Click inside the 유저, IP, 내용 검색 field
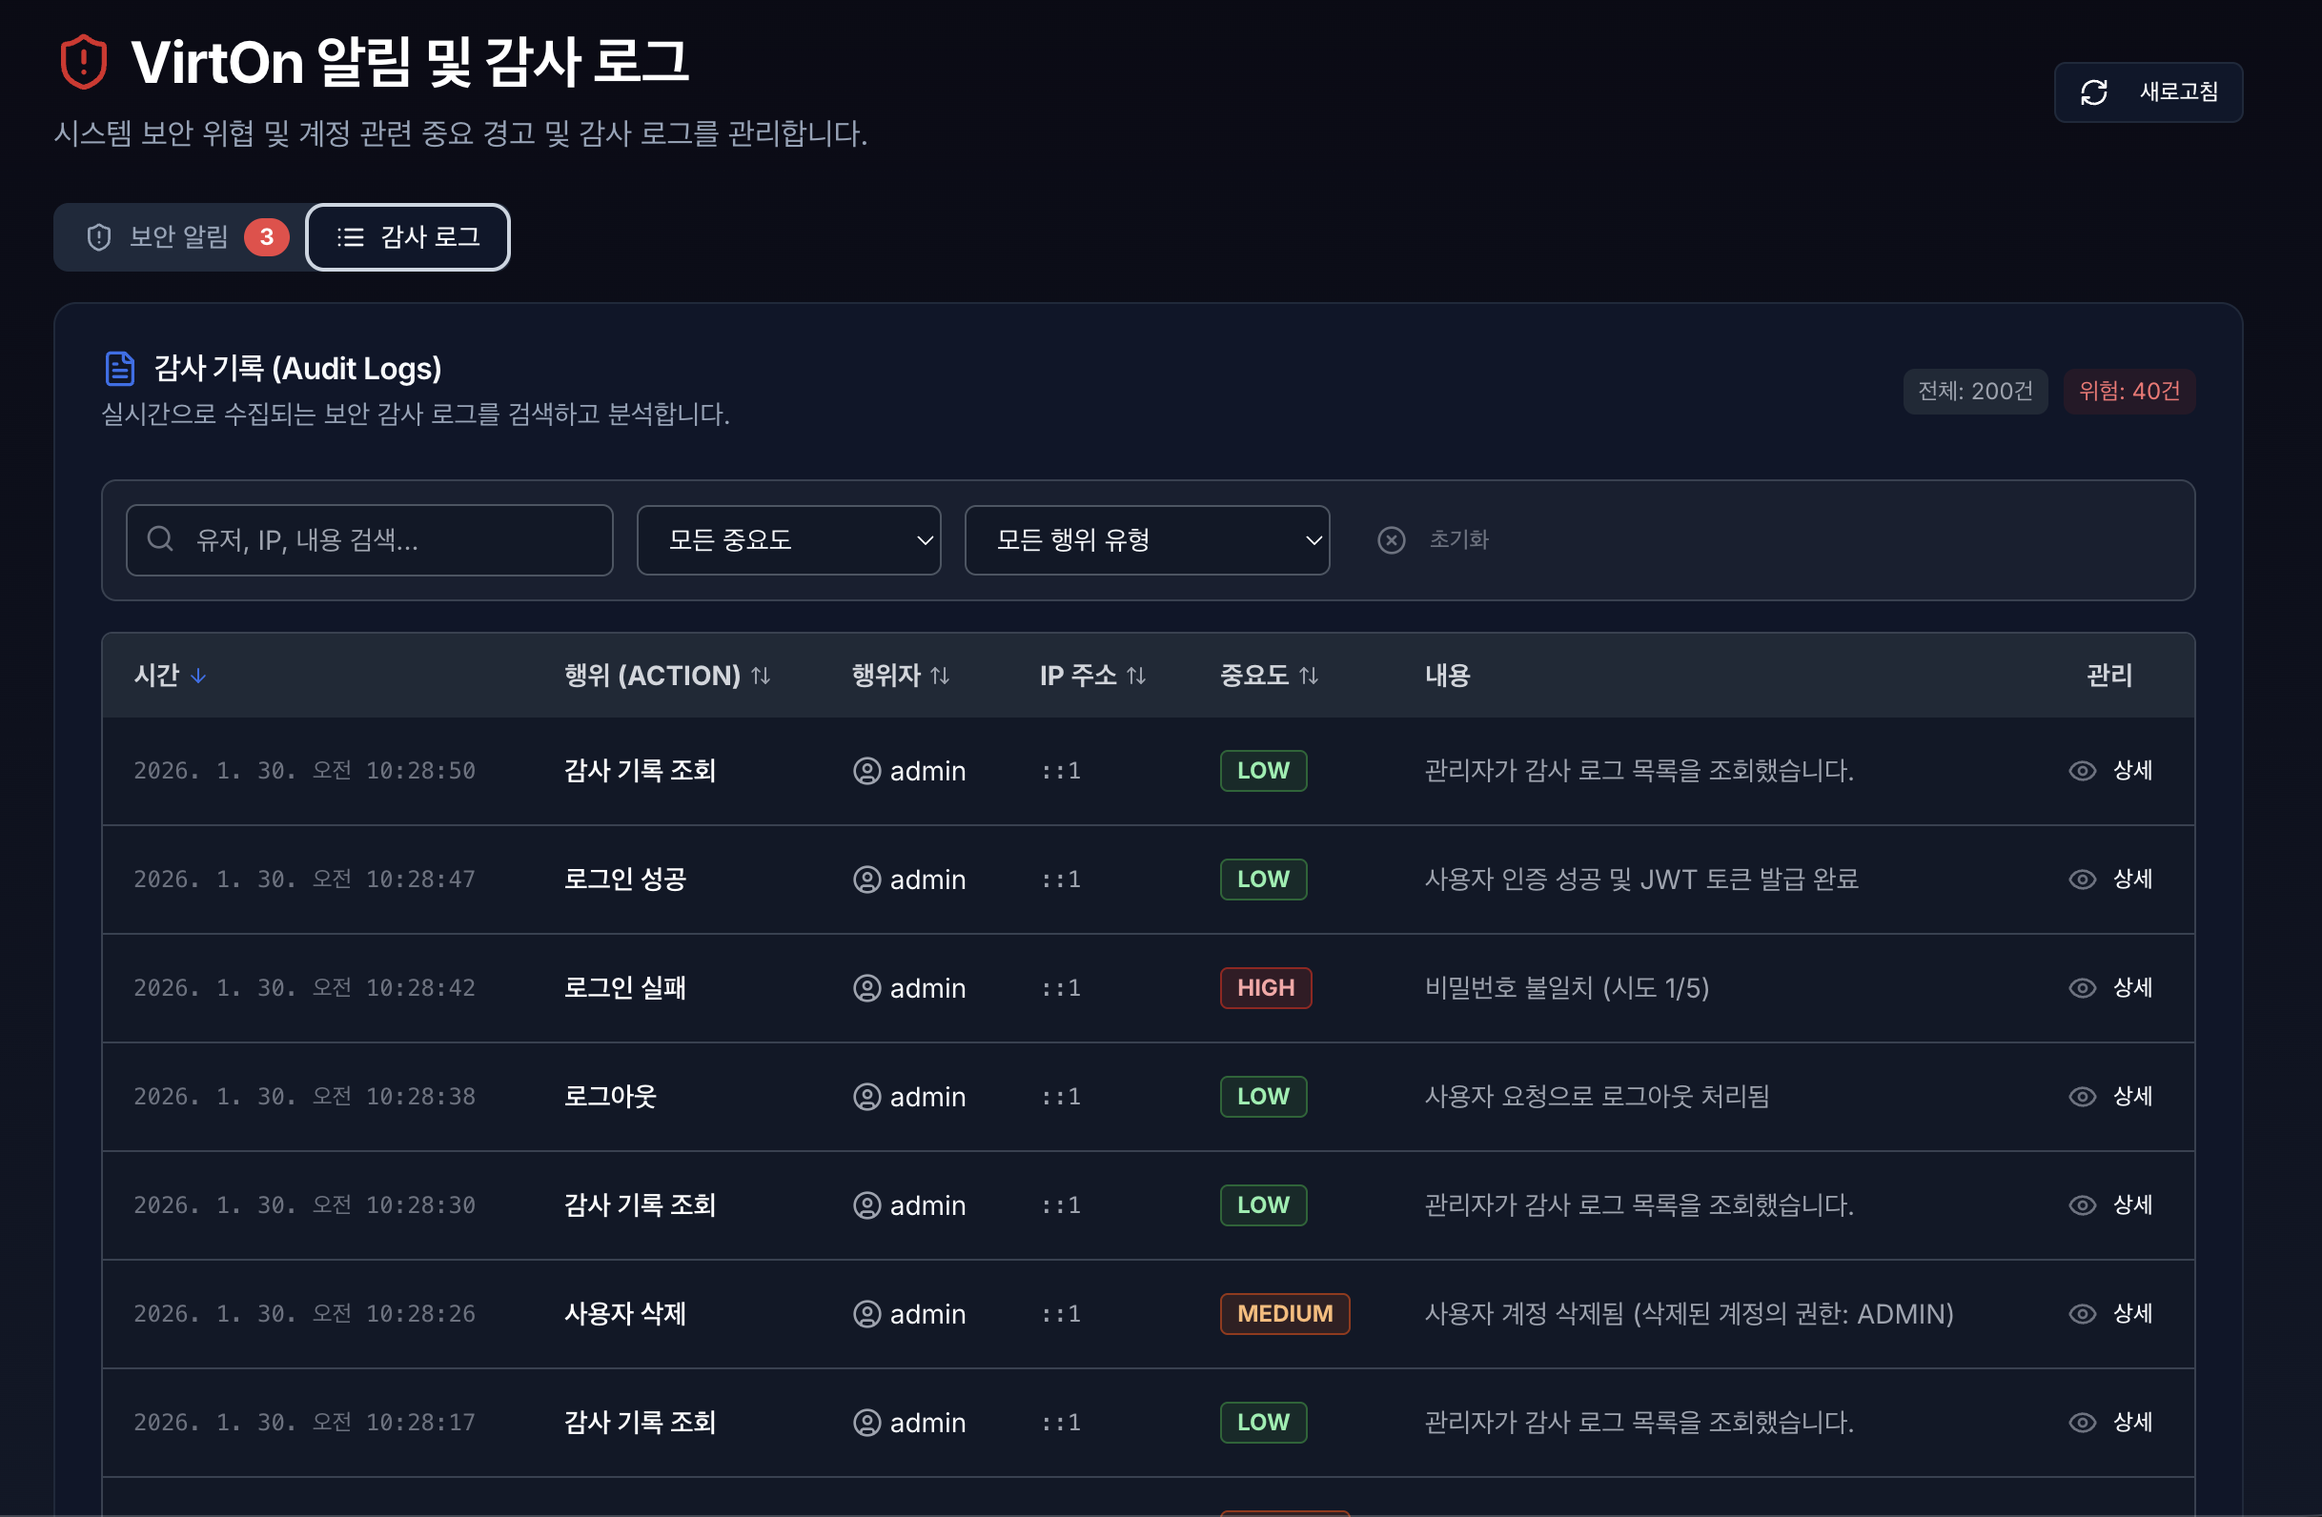The image size is (2322, 1517). tap(369, 539)
